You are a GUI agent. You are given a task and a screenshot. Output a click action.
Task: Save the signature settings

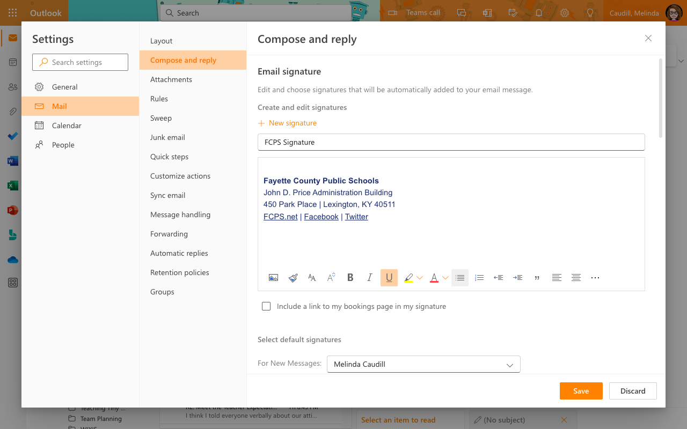pyautogui.click(x=581, y=391)
